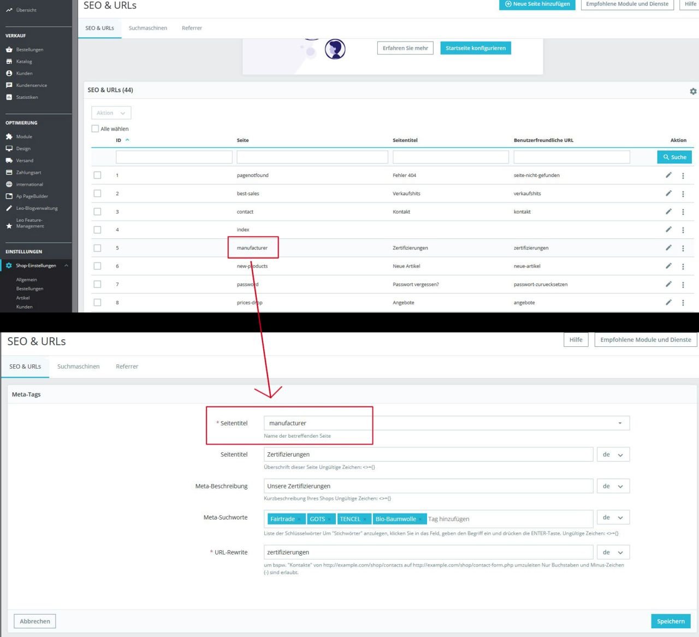Image resolution: width=699 pixels, height=637 pixels.
Task: Open more actions for the password row
Action: click(x=683, y=285)
